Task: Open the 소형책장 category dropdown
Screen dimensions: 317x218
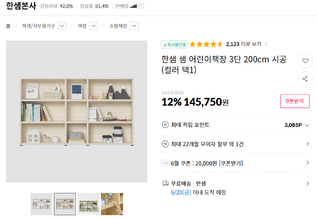Action: tap(134, 26)
